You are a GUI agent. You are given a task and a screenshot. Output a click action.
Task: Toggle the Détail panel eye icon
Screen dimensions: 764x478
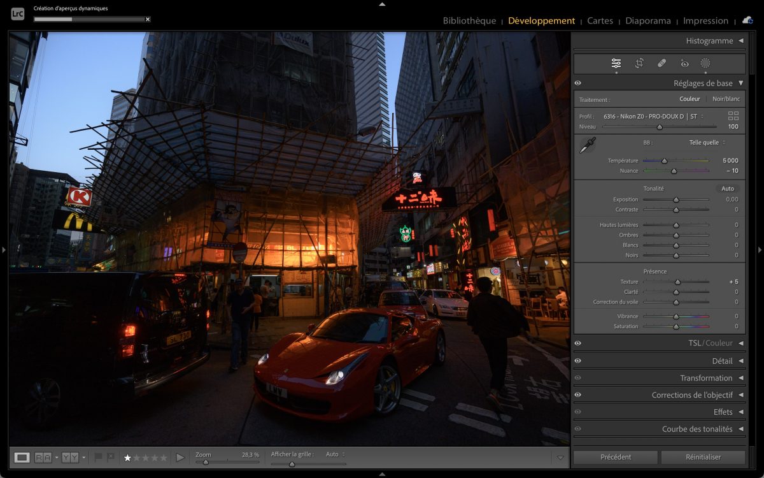578,361
